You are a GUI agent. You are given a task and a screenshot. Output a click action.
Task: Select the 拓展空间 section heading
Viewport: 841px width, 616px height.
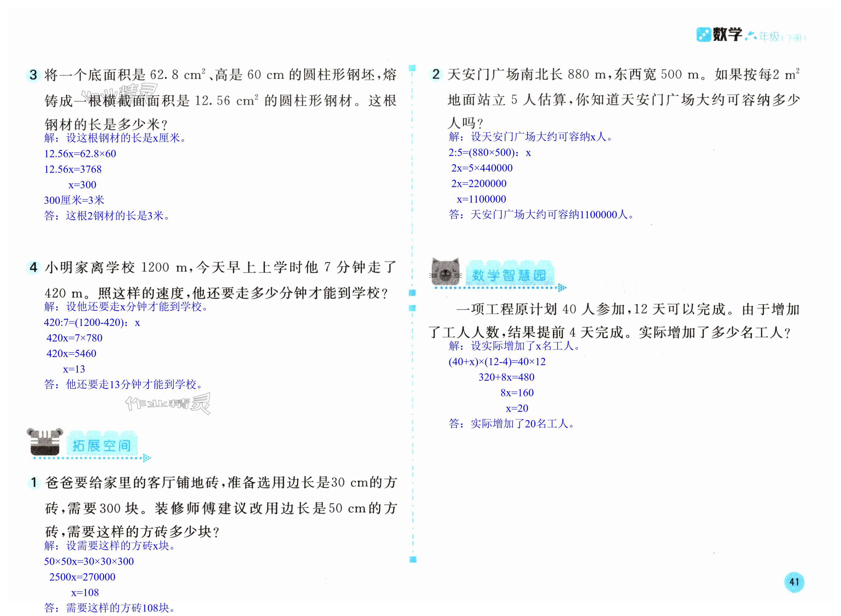point(102,445)
